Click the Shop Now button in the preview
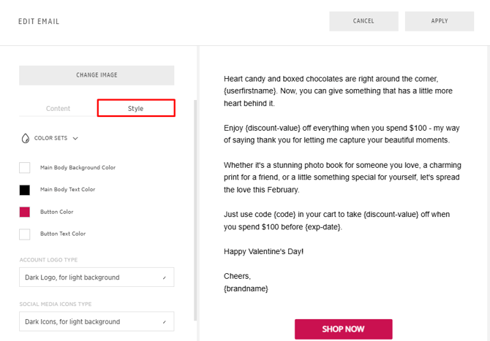Viewport: 490px width, 341px height. 343,329
